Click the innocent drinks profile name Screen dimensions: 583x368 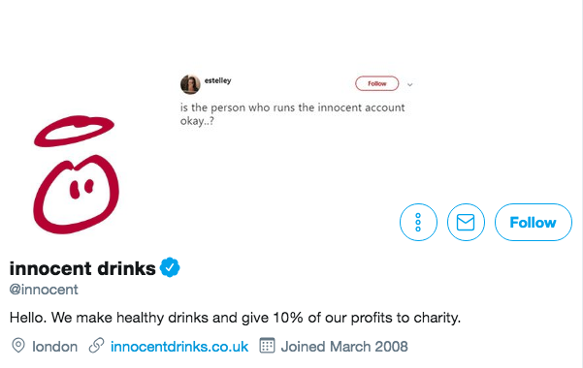point(82,268)
